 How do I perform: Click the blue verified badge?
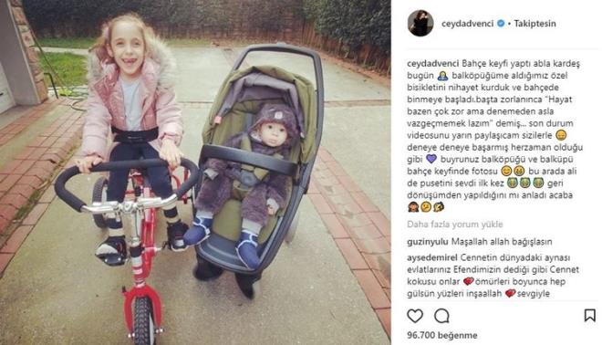(501, 24)
